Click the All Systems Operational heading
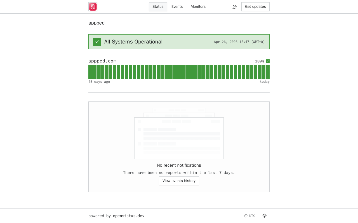Screen dimensions: 358x223 pos(133,42)
